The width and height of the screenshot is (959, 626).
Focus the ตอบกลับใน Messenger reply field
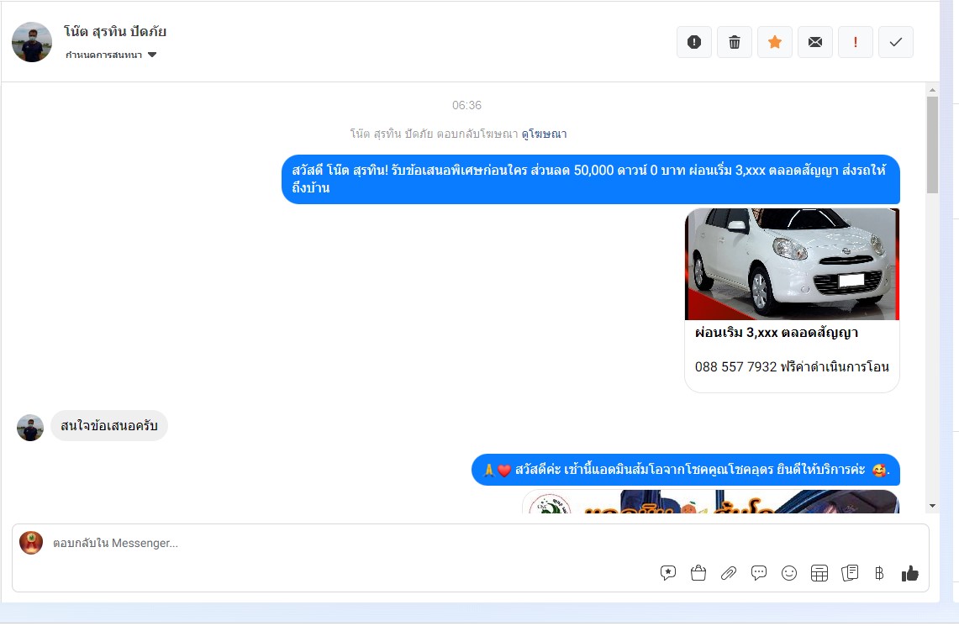click(x=336, y=544)
